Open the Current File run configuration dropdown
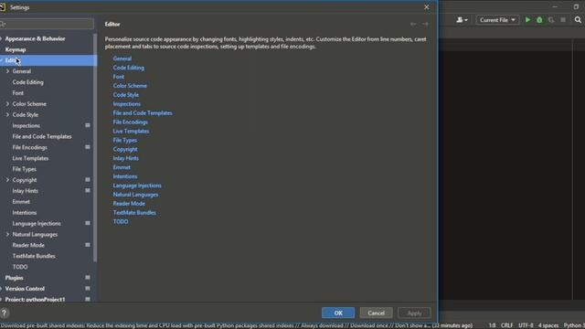 coord(497,20)
